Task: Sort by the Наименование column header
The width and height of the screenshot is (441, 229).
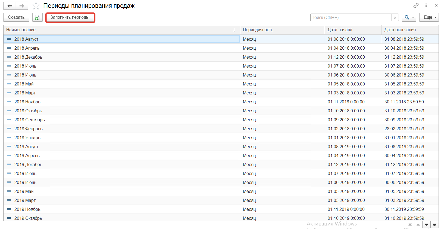Action: tap(120, 30)
